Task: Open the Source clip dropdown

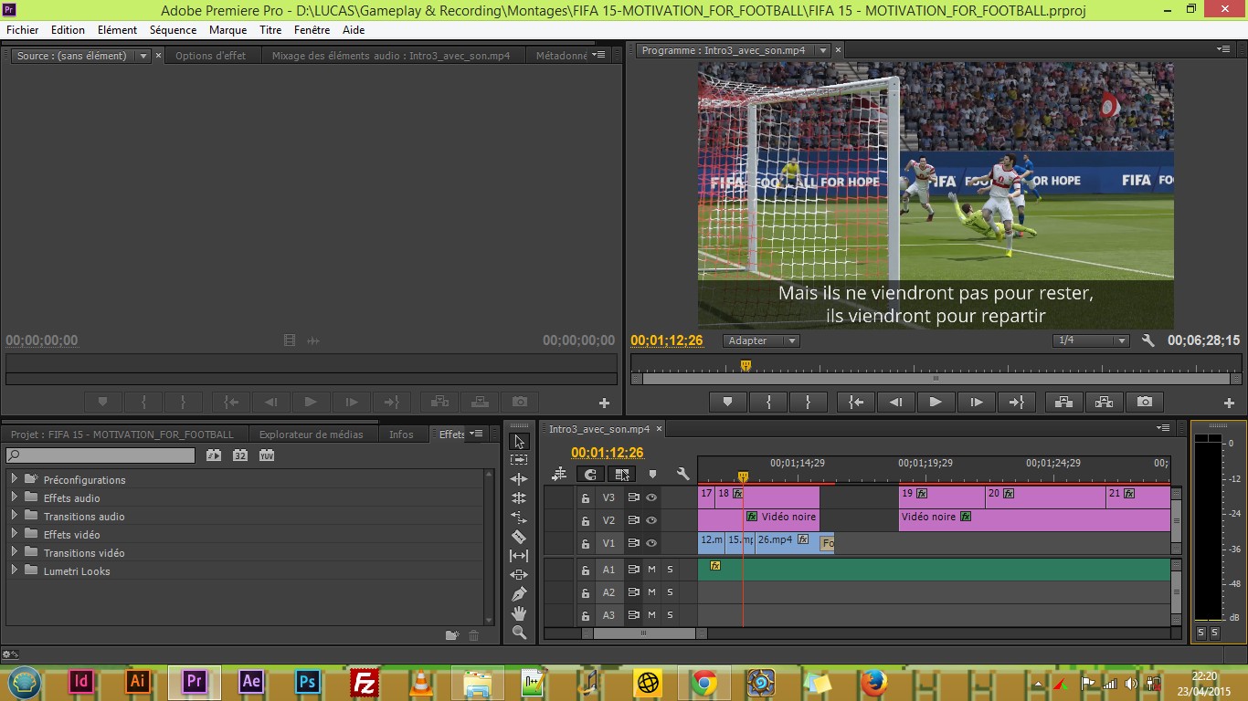Action: [x=143, y=56]
